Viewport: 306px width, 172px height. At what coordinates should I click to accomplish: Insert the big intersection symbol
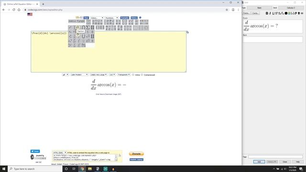[x=83, y=27]
